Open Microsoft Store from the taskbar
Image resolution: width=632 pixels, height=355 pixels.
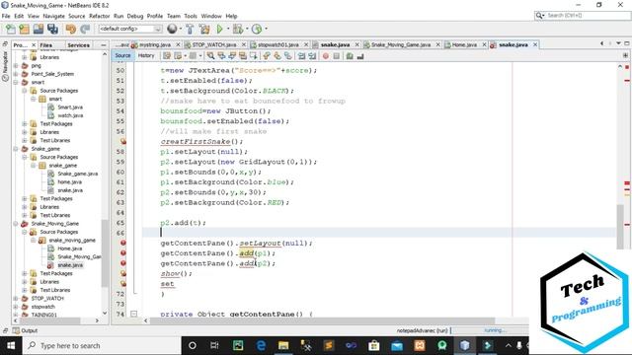point(374,345)
